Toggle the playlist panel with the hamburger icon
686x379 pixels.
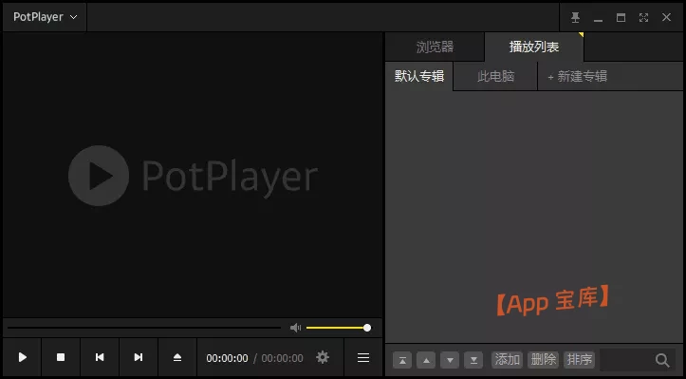pyautogui.click(x=363, y=358)
